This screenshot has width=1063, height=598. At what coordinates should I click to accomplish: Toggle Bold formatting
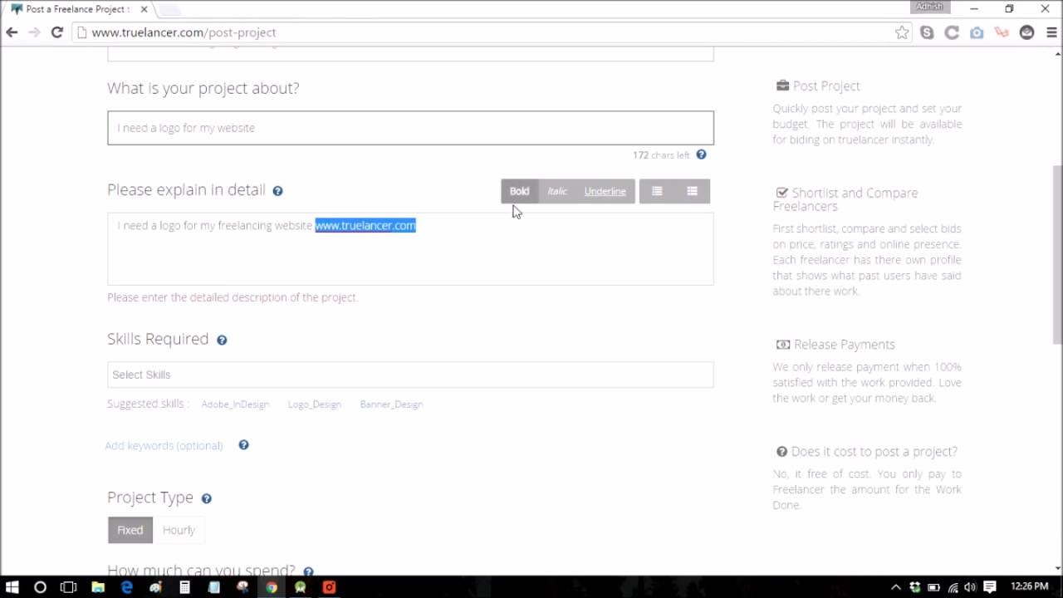click(x=519, y=191)
